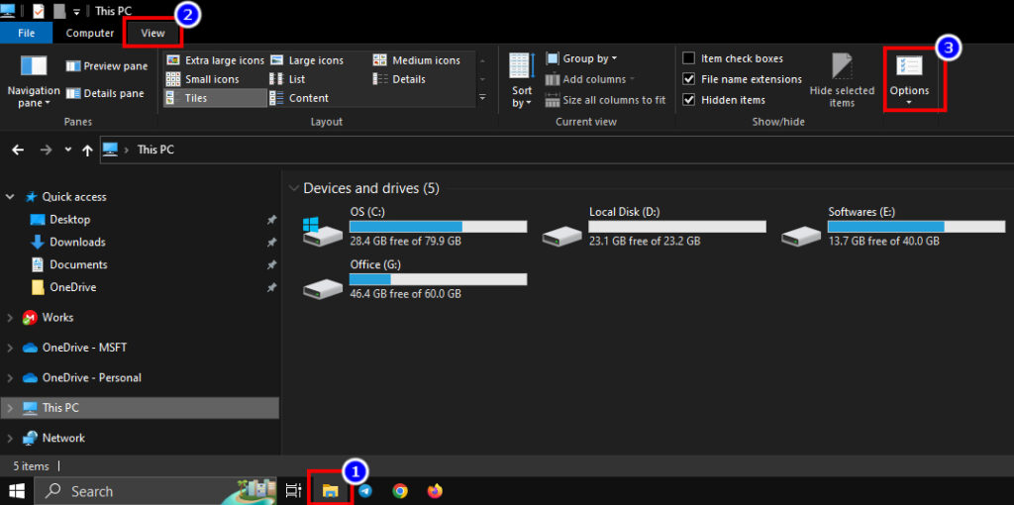This screenshot has width=1014, height=505.
Task: Open recent locations dropdown
Action: point(68,150)
